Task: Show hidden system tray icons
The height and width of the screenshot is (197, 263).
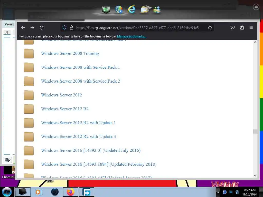Action: tap(218, 192)
